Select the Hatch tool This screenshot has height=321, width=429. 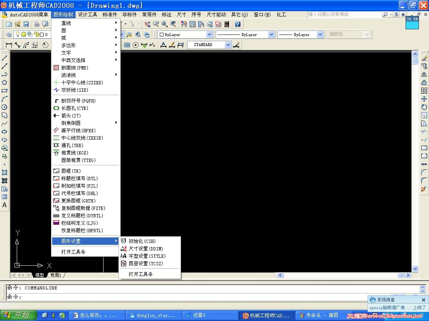4,172
